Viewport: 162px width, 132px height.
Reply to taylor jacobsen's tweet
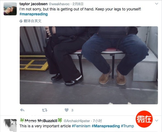point(22,110)
